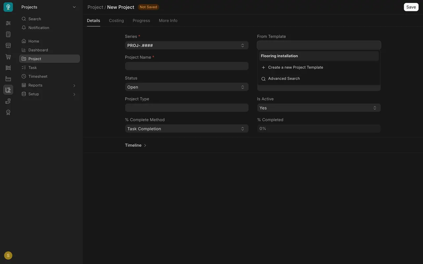Open the calculator accounting module icon
423x264 pixels.
pyautogui.click(x=8, y=34)
